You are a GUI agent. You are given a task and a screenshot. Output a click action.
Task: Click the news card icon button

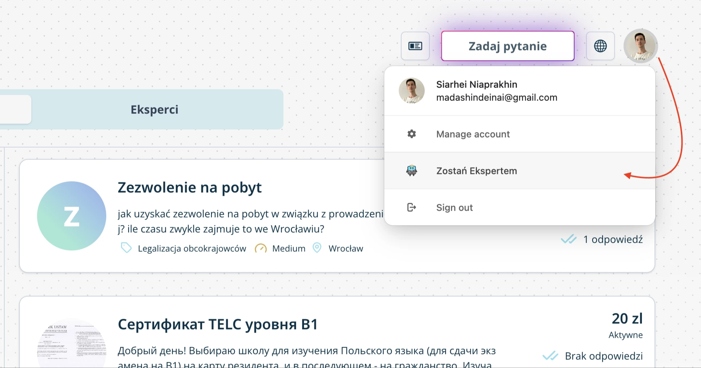point(415,46)
